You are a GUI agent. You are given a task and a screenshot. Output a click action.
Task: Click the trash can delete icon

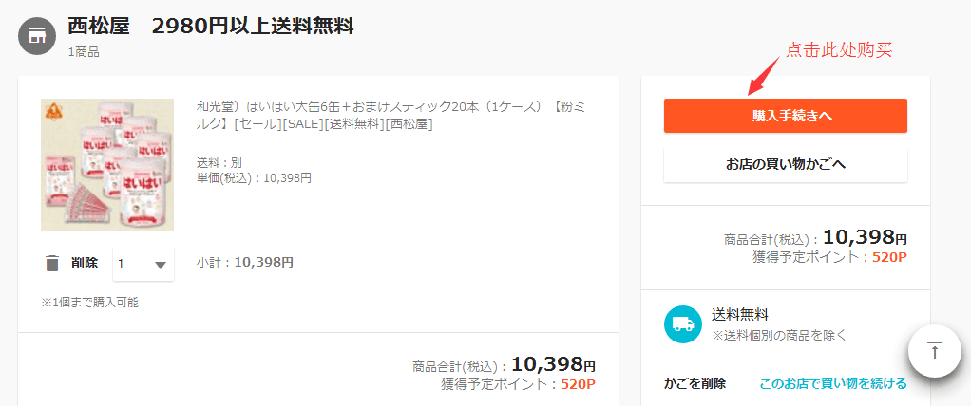coord(52,264)
